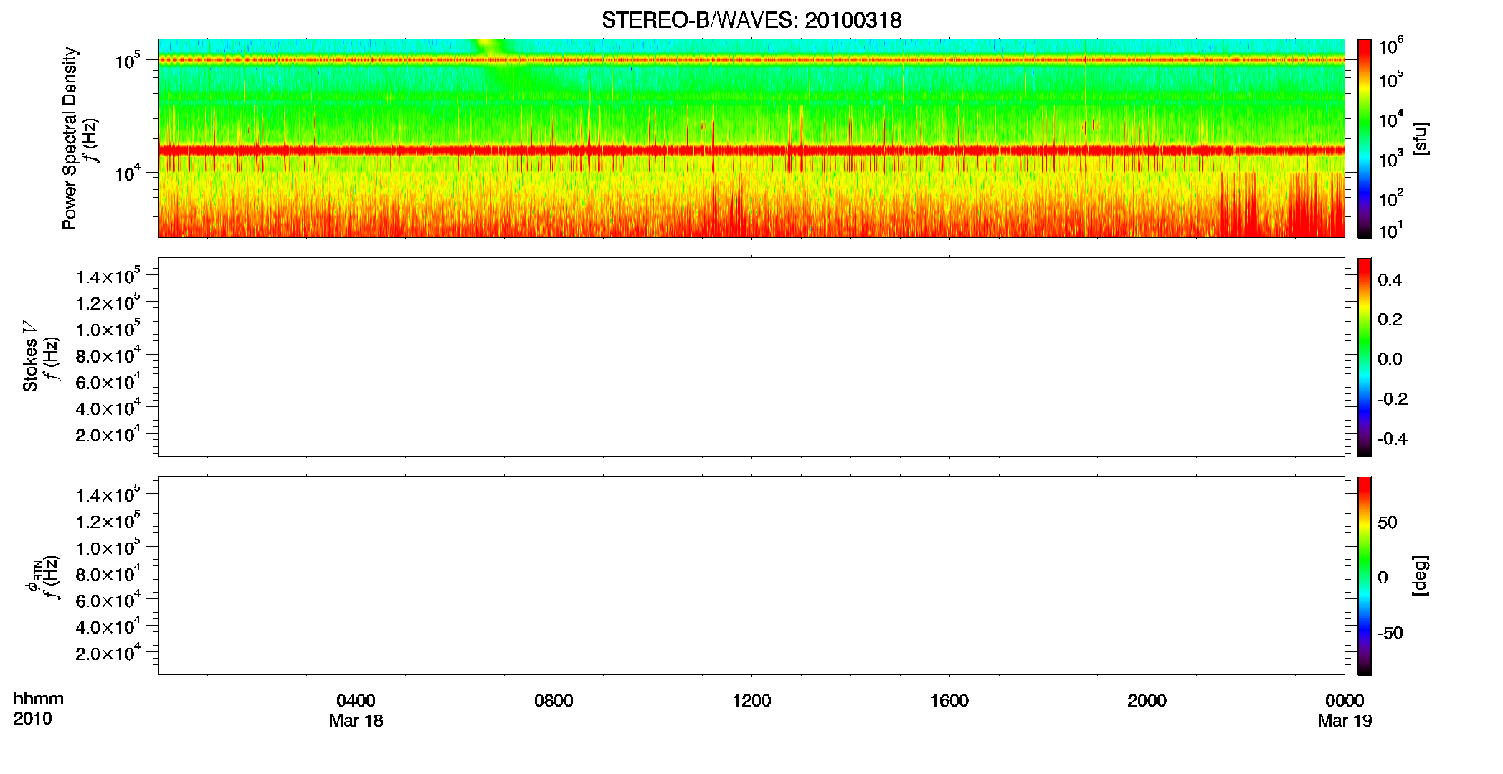The height and width of the screenshot is (774, 1503).
Task: Click the bright red band near 16 kHz
Action: 751,150
